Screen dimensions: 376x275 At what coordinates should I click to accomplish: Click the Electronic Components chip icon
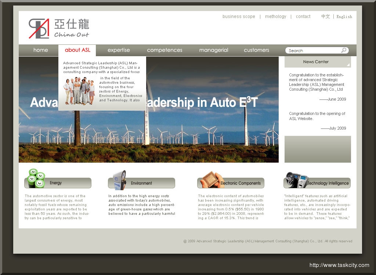click(x=211, y=179)
